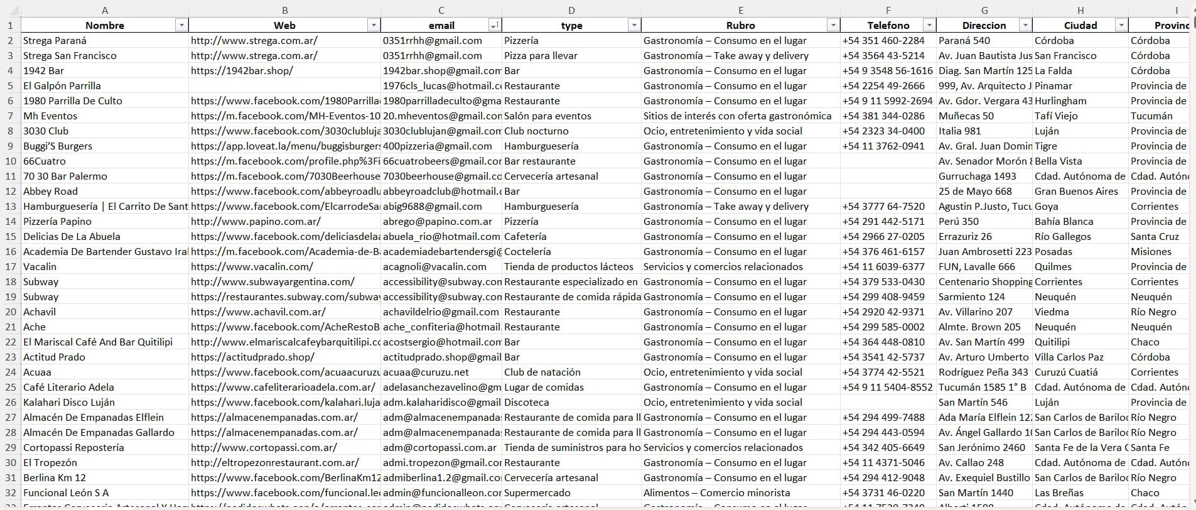Select the 'Supermercado' type cell
The height and width of the screenshot is (510, 1196).
tap(571, 492)
